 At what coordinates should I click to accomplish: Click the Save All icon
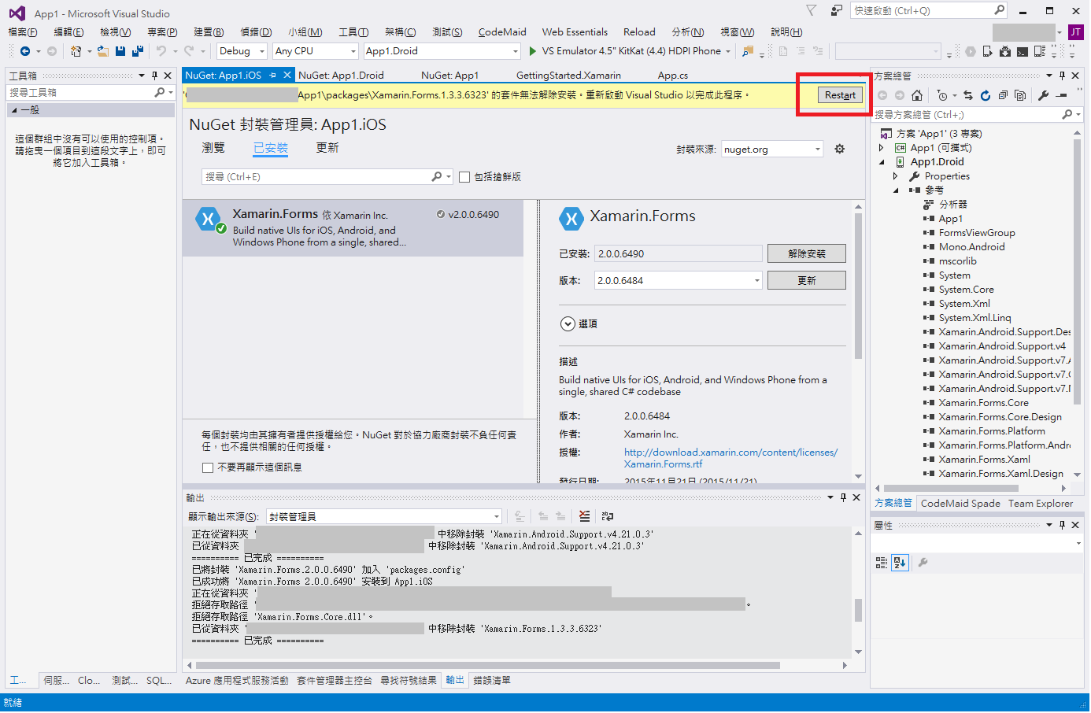pyautogui.click(x=138, y=51)
